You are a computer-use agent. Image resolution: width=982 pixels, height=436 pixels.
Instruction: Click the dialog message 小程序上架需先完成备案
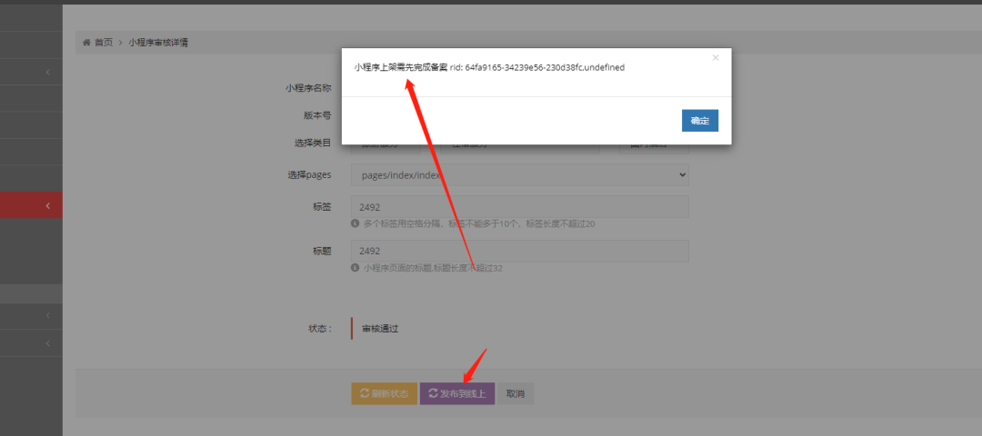(401, 67)
